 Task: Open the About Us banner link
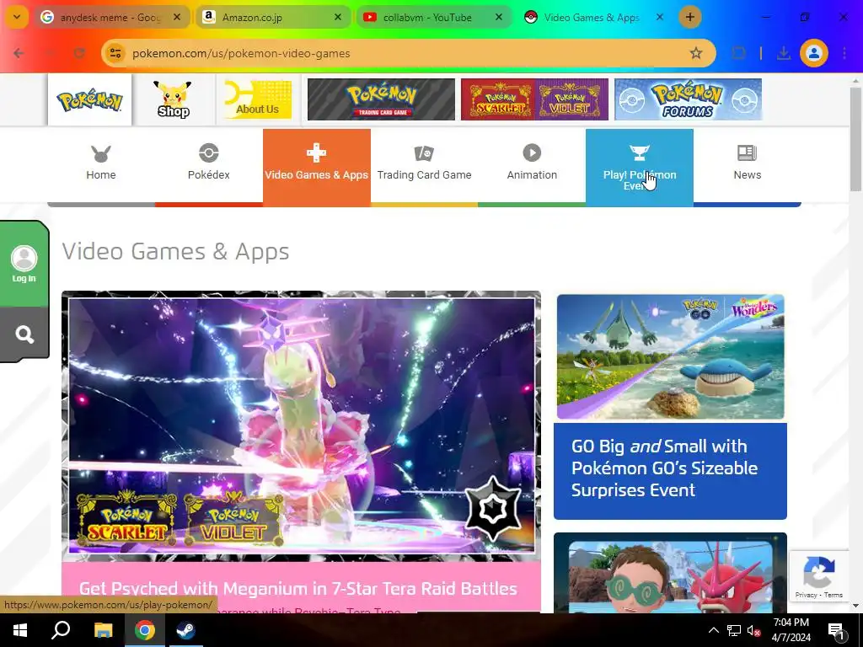click(258, 99)
